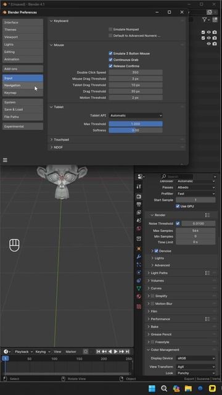
Task: Open the Physics properties tab
Action: coord(139,273)
